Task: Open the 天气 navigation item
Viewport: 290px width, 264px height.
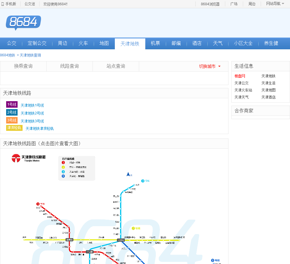Action: point(218,43)
